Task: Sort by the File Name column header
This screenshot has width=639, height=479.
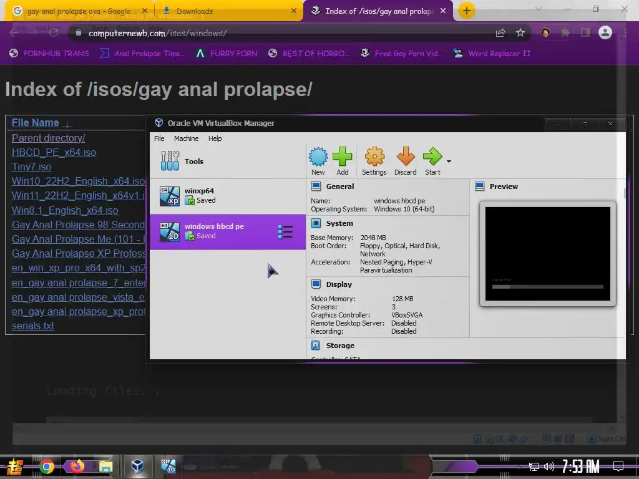Action: point(35,123)
